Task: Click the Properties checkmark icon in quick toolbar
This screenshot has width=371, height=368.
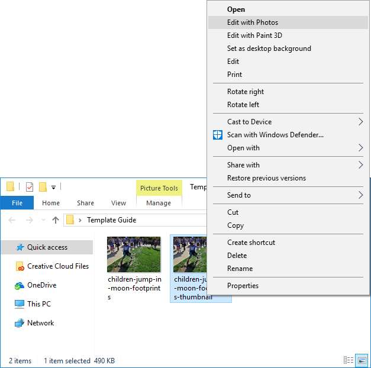Action: pyautogui.click(x=30, y=187)
